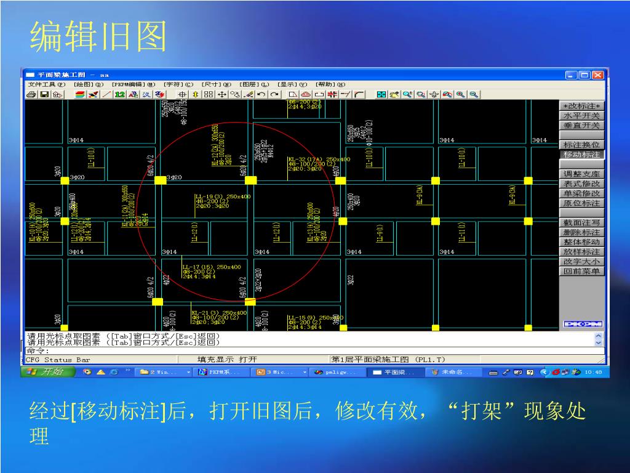Expand the '2 Win...' taskbar group dropdown
This screenshot has width=630, height=473.
[188, 373]
